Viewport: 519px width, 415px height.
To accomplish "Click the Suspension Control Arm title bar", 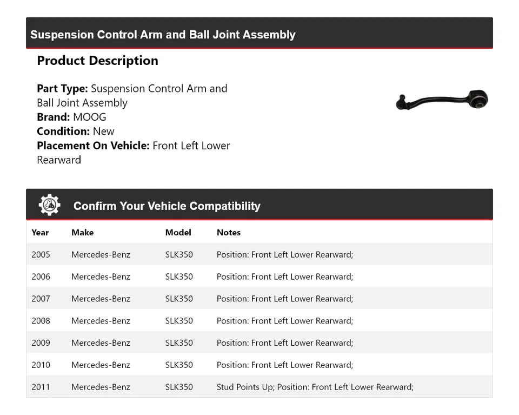I will click(163, 35).
